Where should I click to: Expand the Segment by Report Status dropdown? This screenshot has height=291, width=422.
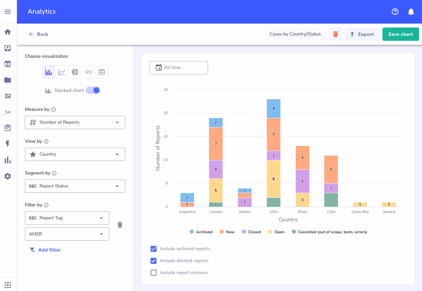75,186
